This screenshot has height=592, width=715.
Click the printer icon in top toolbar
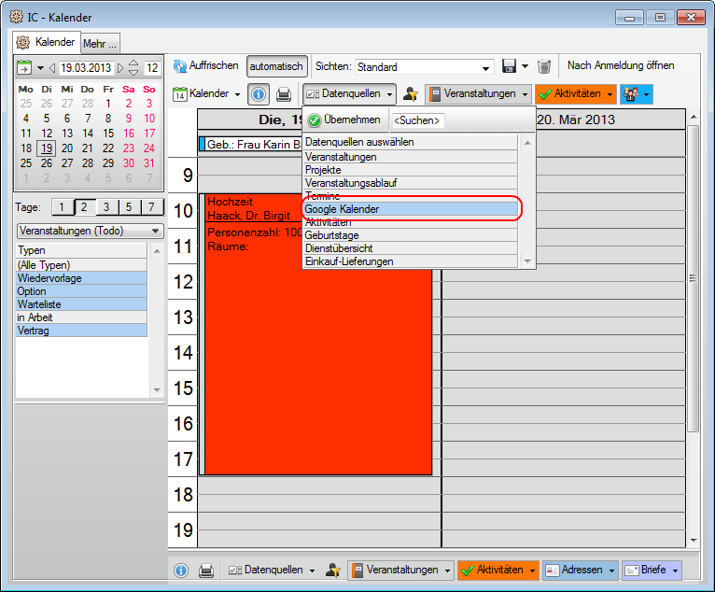coord(284,94)
